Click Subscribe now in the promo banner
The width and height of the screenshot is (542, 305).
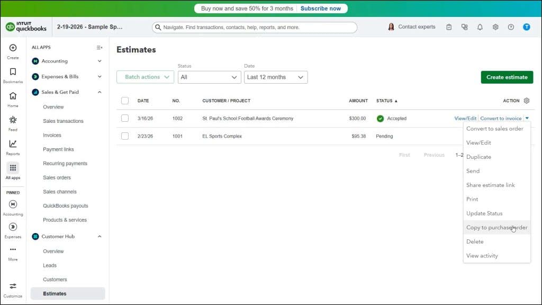(321, 8)
